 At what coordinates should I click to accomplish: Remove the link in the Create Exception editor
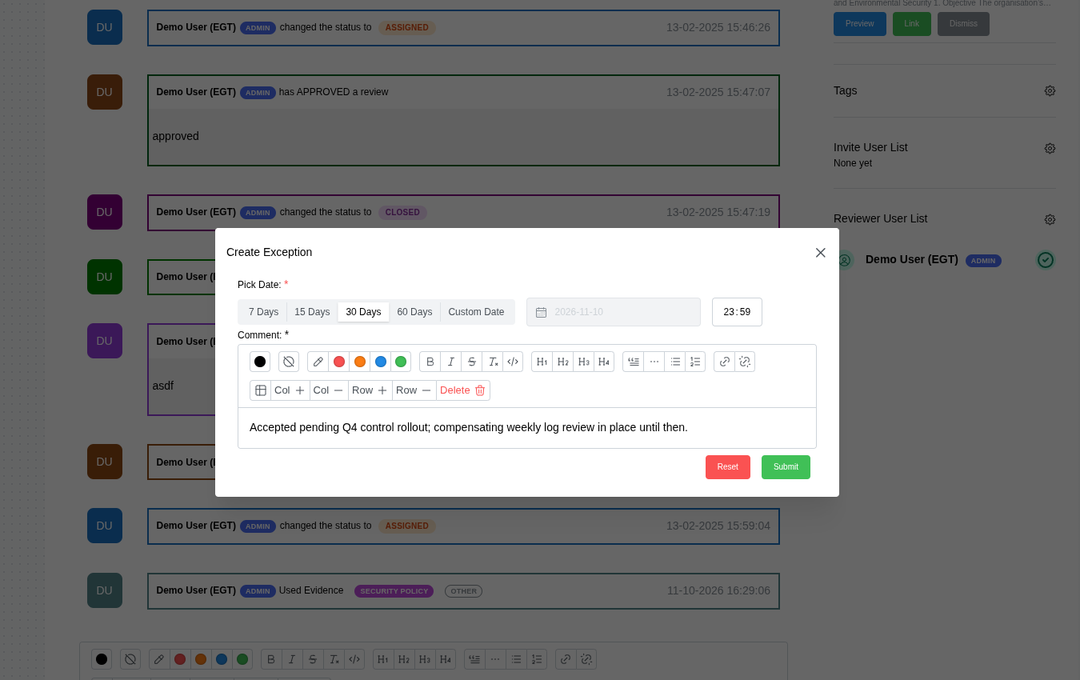(745, 362)
